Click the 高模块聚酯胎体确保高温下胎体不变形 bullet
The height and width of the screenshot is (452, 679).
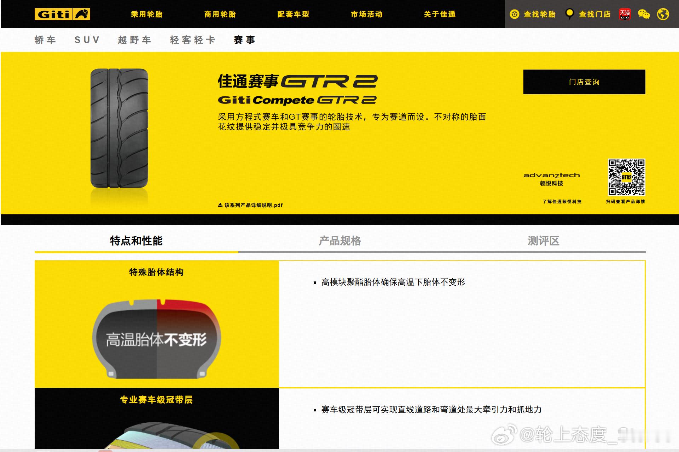[x=393, y=282]
